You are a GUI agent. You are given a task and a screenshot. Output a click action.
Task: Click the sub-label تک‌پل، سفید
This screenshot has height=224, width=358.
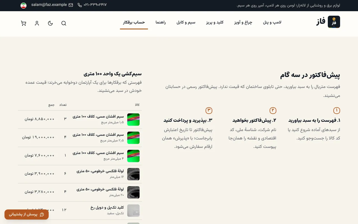pos(115,213)
